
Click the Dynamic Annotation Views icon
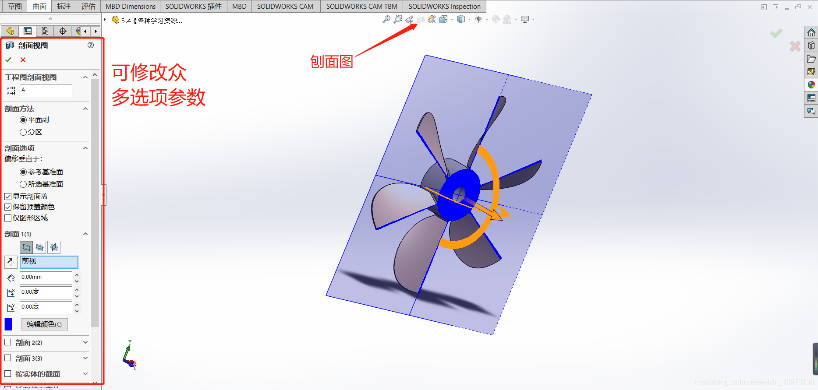432,19
